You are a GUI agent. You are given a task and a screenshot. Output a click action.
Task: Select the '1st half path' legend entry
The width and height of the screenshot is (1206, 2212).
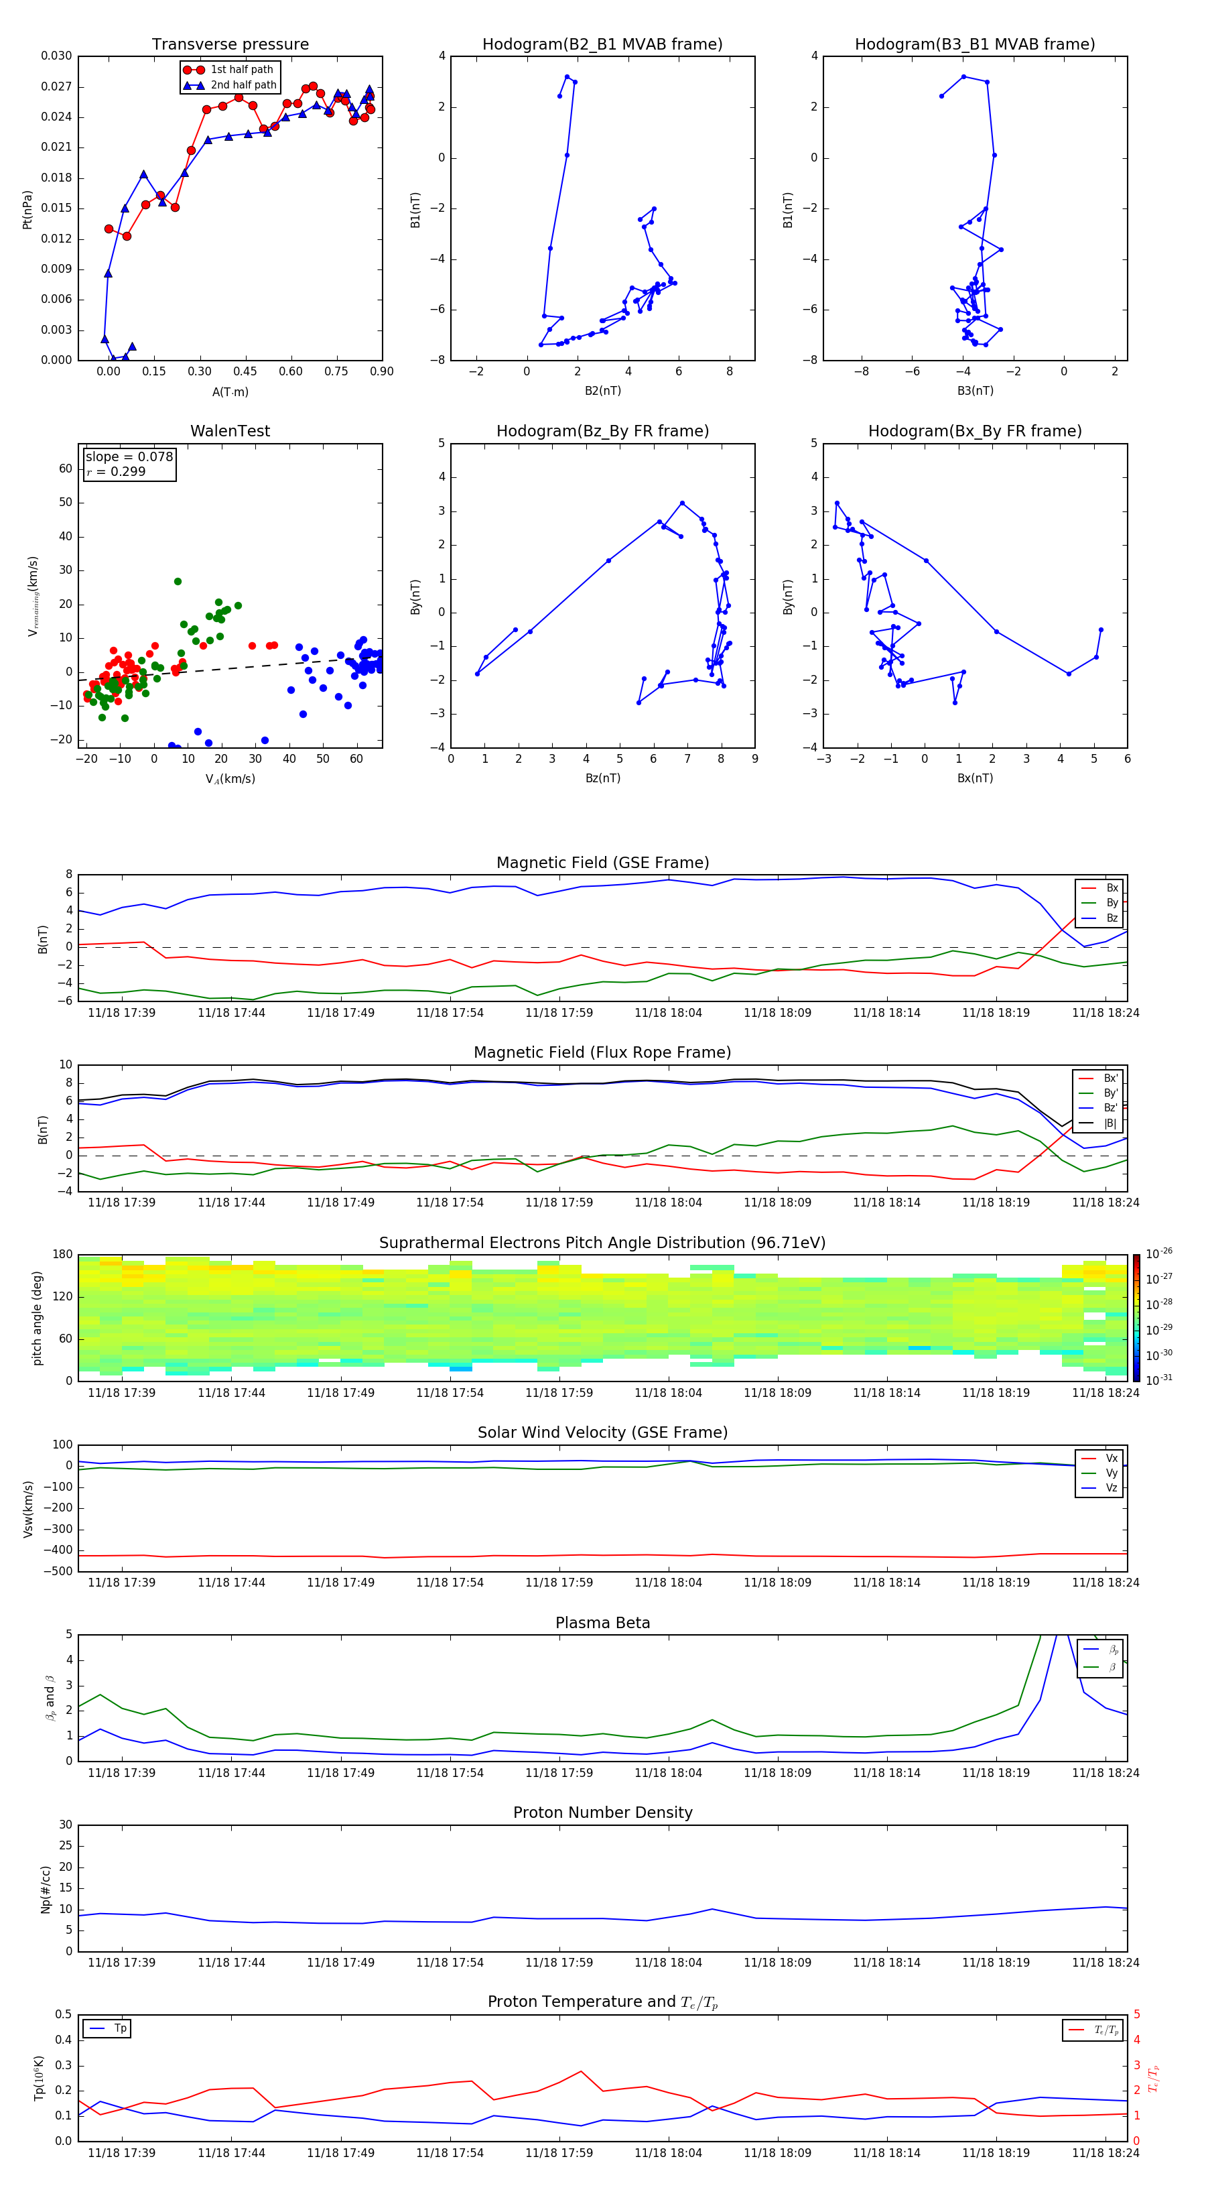point(228,70)
